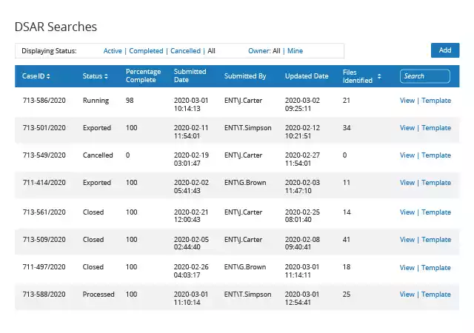The image size is (474, 333).
Task: Show only Cancelled searches
Action: click(x=185, y=51)
